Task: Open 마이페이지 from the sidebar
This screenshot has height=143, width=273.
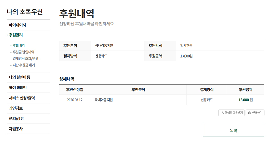Action: (17, 25)
